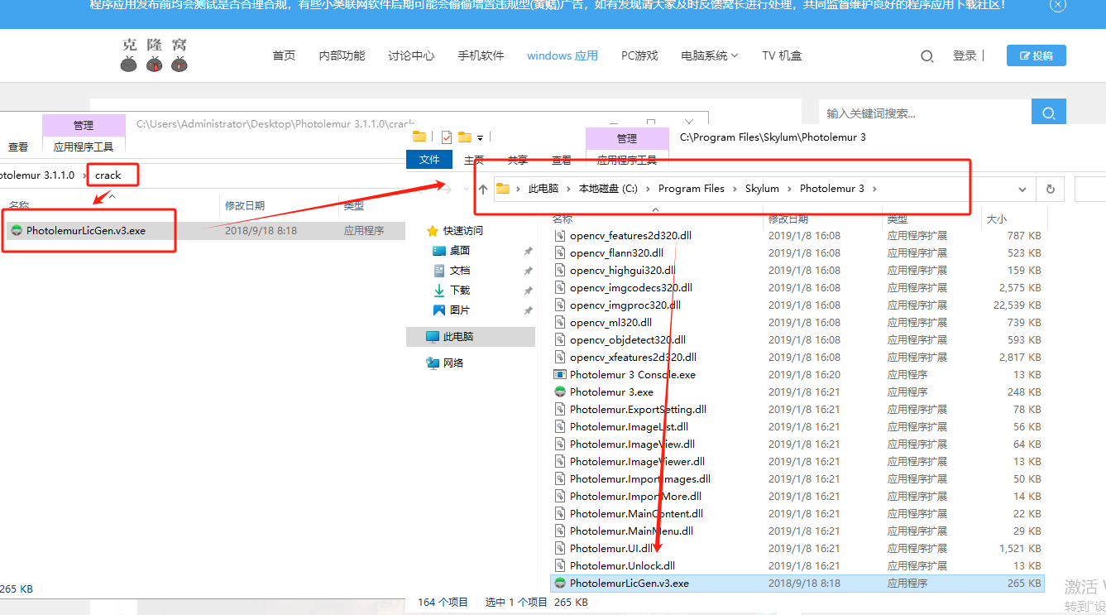Click the 登录 login link
Image resolution: width=1106 pixels, height=615 pixels.
(x=965, y=55)
